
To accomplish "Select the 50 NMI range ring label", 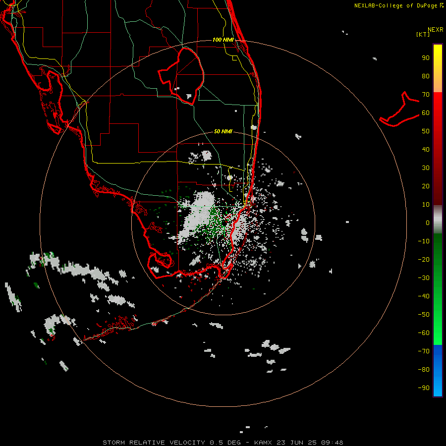I will point(223,131).
